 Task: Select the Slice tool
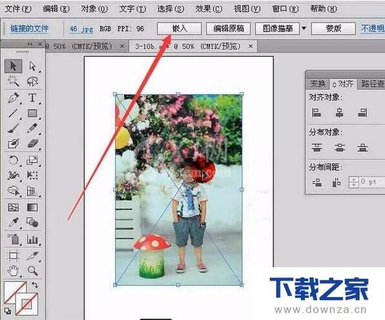pos(32,255)
